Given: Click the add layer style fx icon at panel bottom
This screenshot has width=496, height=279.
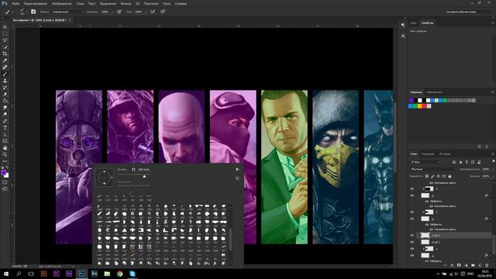Looking at the screenshot, I should 452,265.
